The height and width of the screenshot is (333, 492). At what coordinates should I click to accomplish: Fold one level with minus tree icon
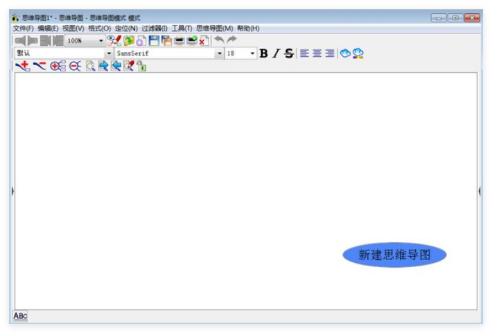76,67
